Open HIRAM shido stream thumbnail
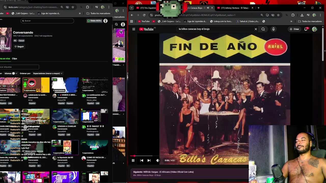 coord(94,148)
